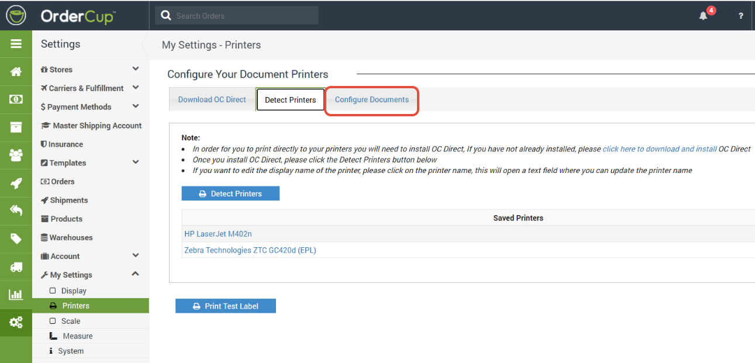The height and width of the screenshot is (363, 755).
Task: Click the rocket icon in green sidebar
Action: tap(16, 183)
